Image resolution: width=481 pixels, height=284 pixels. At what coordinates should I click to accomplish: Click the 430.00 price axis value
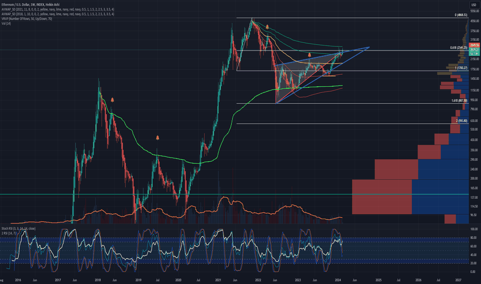474,140
